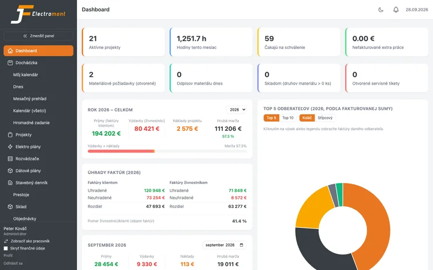
Task: Click Zobraziť ako pracovník link
Action: pyautogui.click(x=30, y=241)
